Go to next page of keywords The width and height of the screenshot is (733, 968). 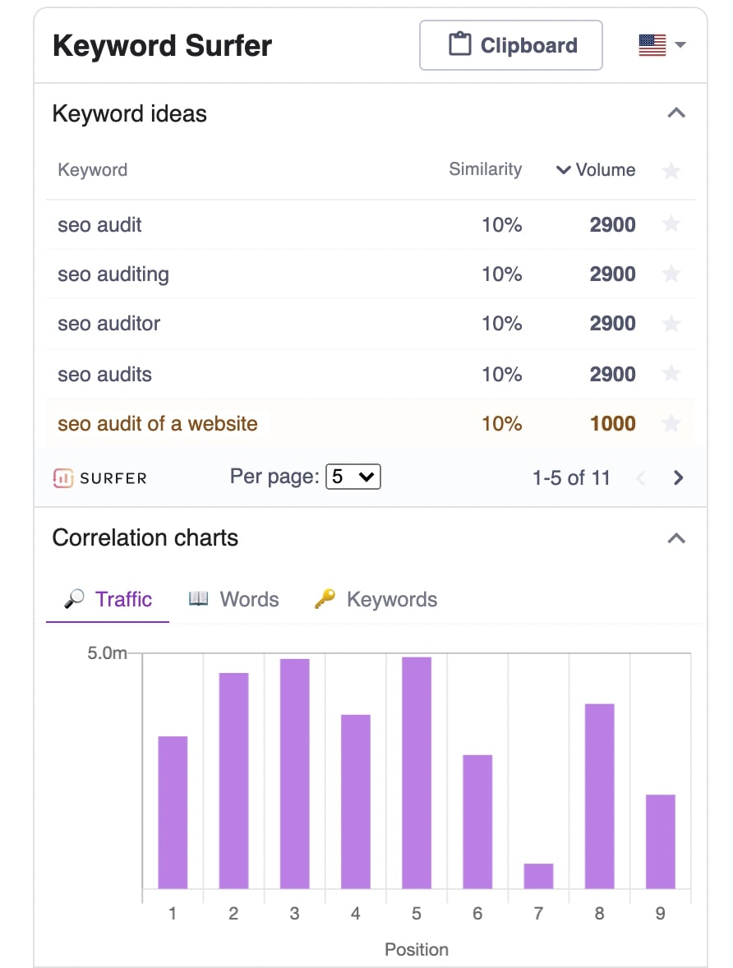[x=678, y=477]
